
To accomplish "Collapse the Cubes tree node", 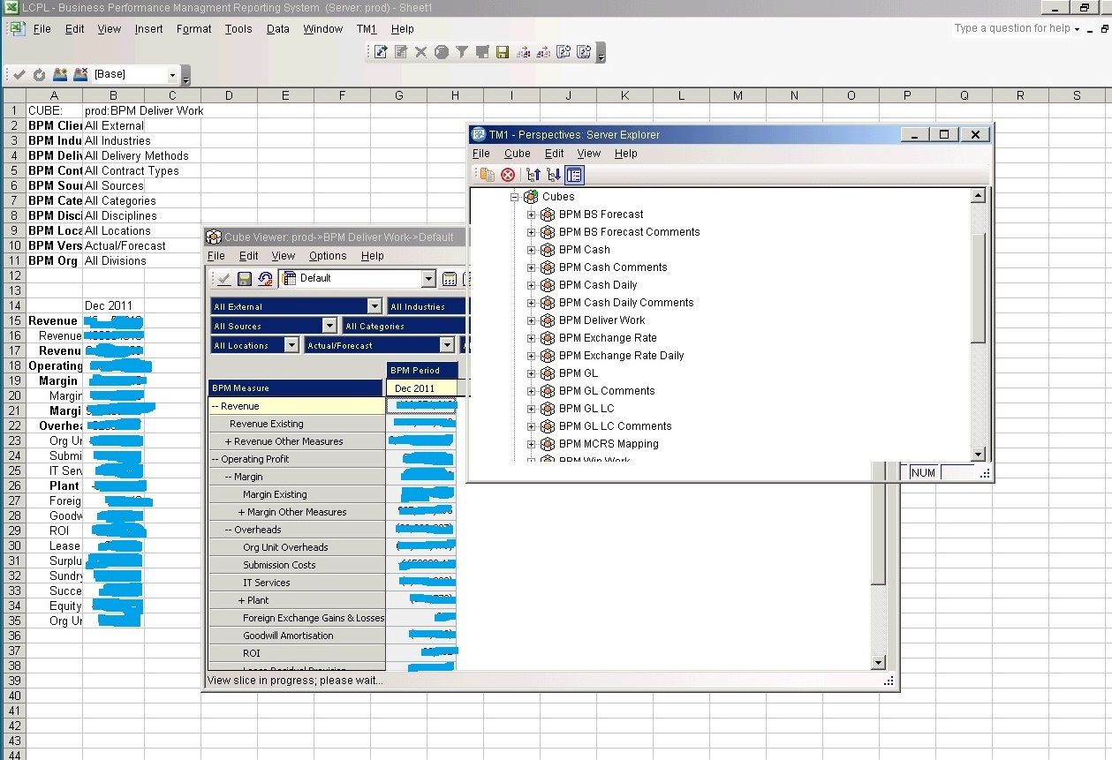I will [514, 197].
